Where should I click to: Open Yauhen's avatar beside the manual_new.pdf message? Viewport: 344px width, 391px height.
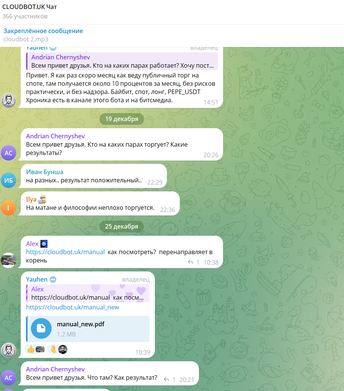click(9, 350)
